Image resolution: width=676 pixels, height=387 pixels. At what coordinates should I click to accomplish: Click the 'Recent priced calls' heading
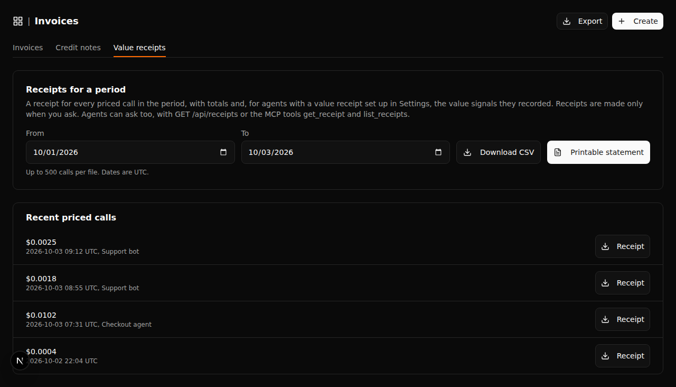click(x=71, y=217)
